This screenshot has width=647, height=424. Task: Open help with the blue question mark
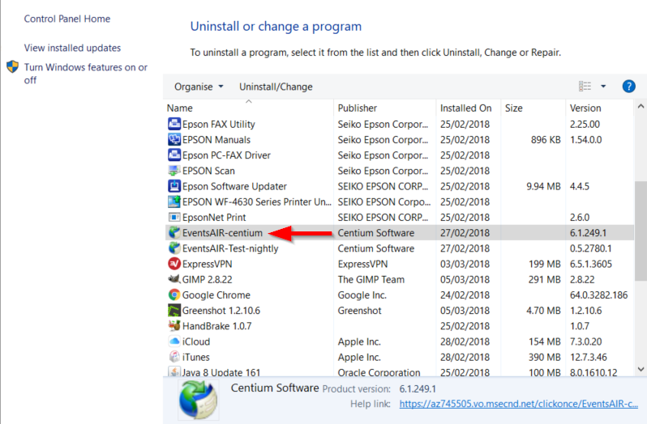(x=628, y=87)
